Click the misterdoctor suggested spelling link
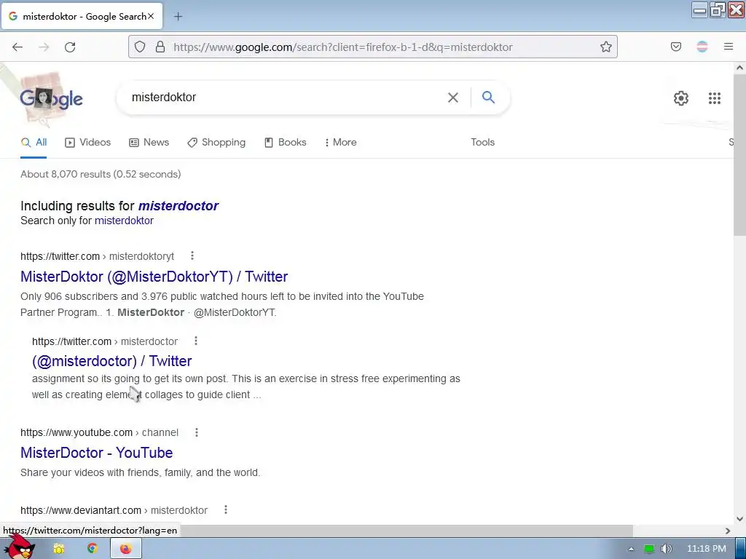The width and height of the screenshot is (746, 559). click(x=178, y=206)
